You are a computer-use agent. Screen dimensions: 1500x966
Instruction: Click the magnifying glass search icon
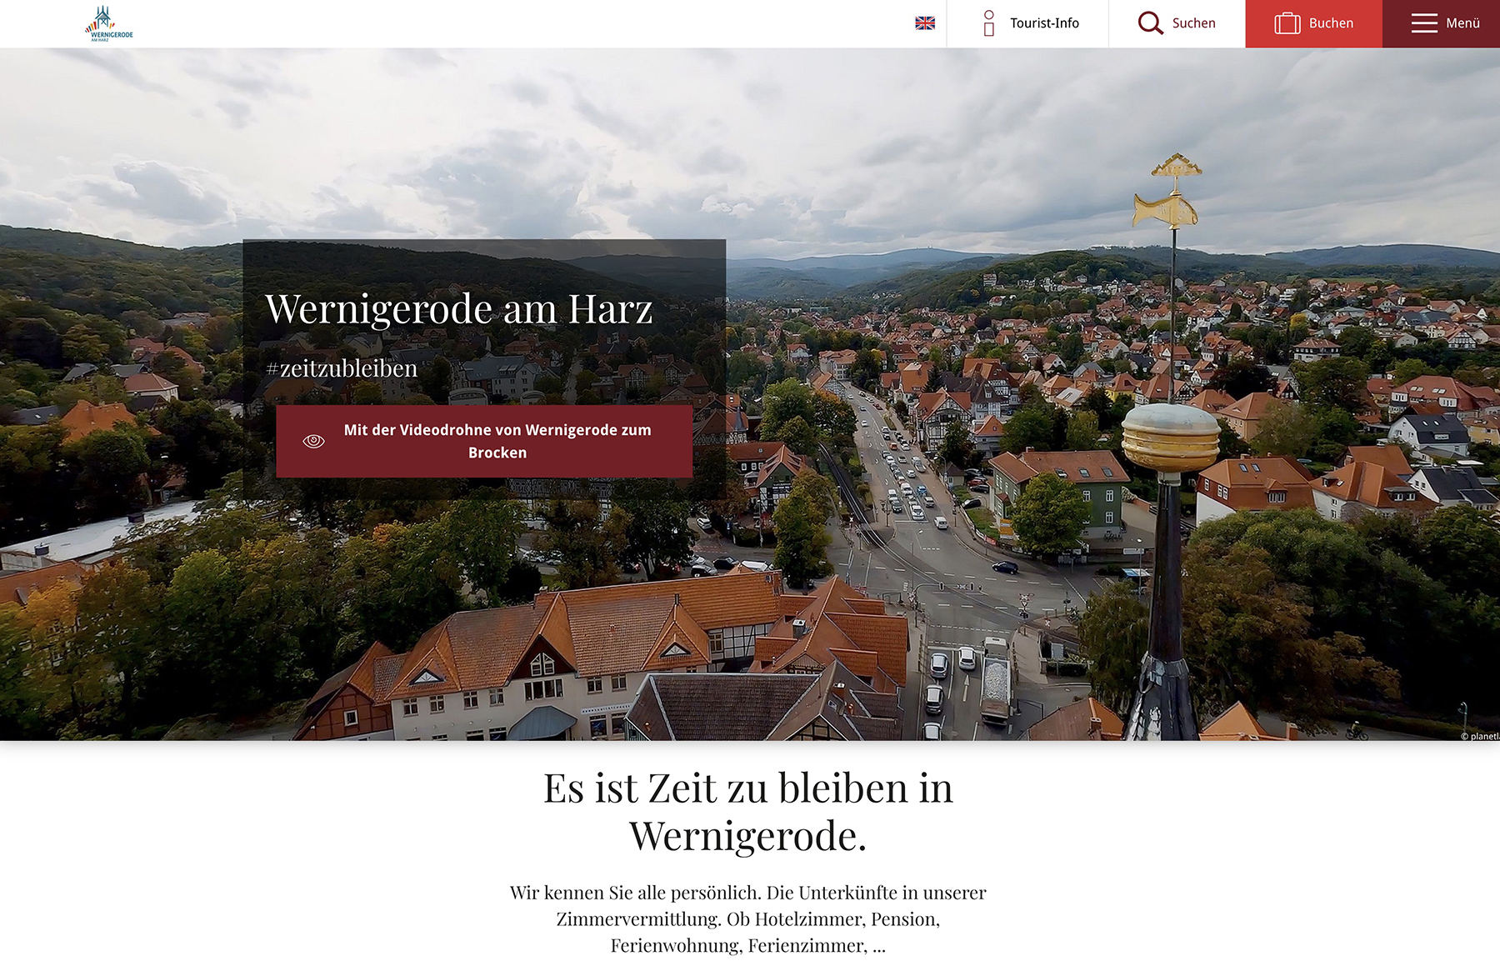1150,23
